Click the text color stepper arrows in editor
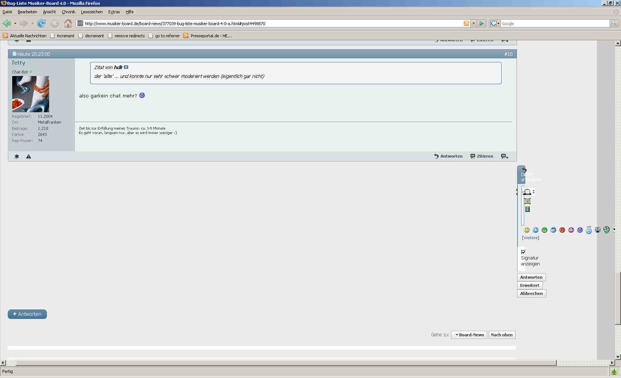Viewport: 621px width, 378px height. (x=533, y=192)
